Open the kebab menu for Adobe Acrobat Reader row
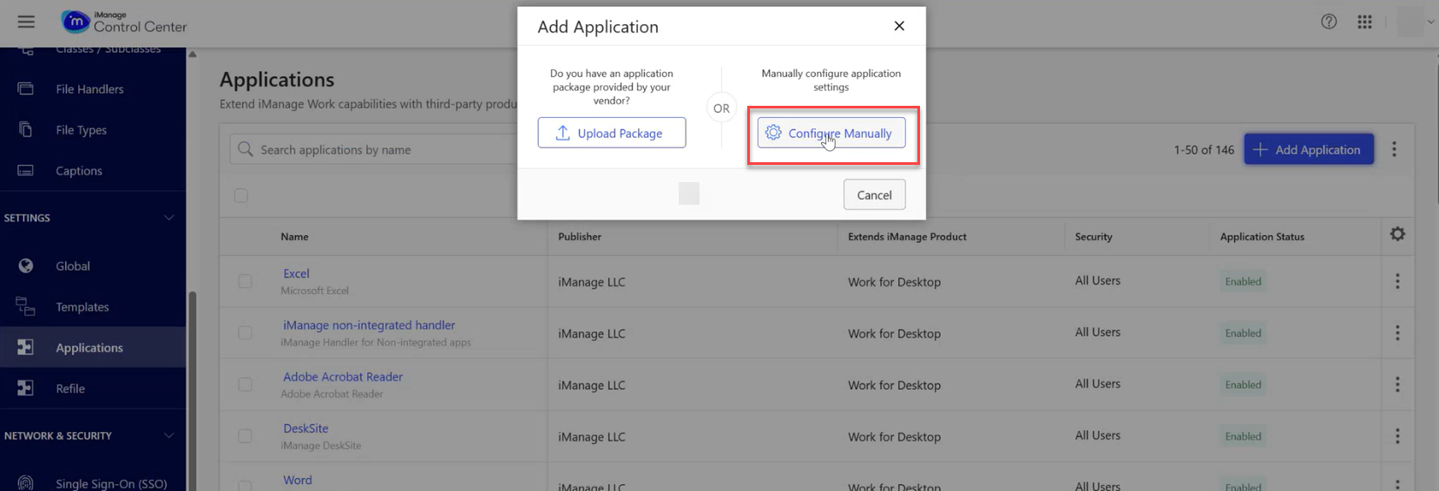This screenshot has width=1439, height=491. pyautogui.click(x=1397, y=384)
